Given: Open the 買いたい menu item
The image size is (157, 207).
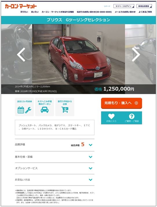Looking at the screenshot, I should tap(35, 12).
